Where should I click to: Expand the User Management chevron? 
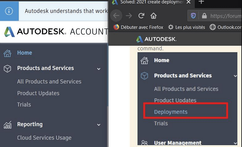235,143
